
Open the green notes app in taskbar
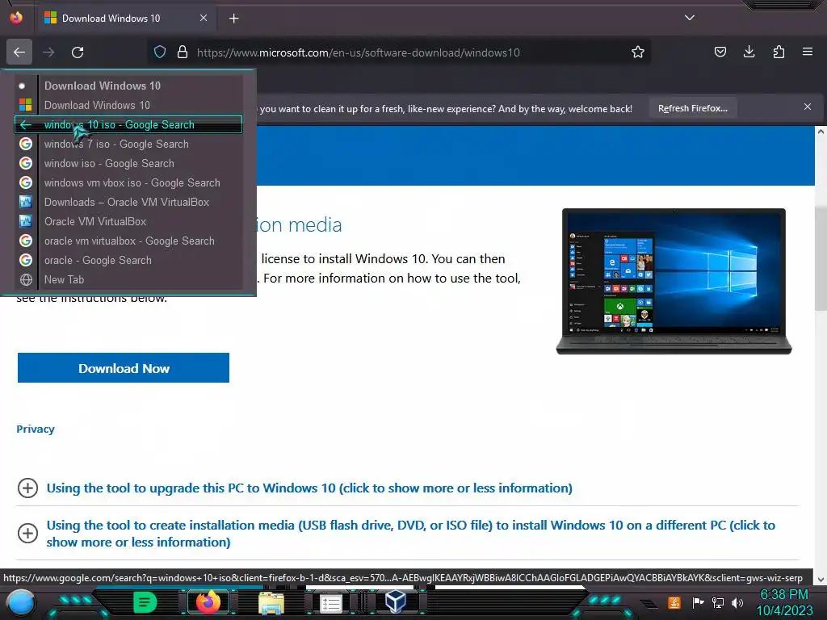point(145,602)
